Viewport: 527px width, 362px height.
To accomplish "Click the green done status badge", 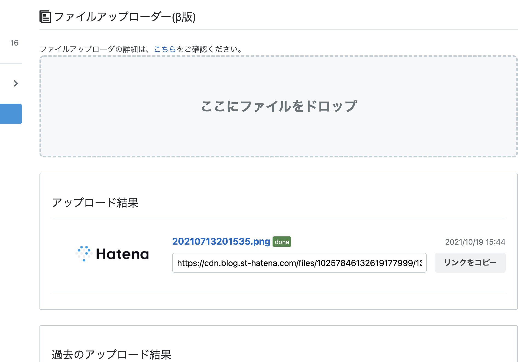I will point(282,242).
